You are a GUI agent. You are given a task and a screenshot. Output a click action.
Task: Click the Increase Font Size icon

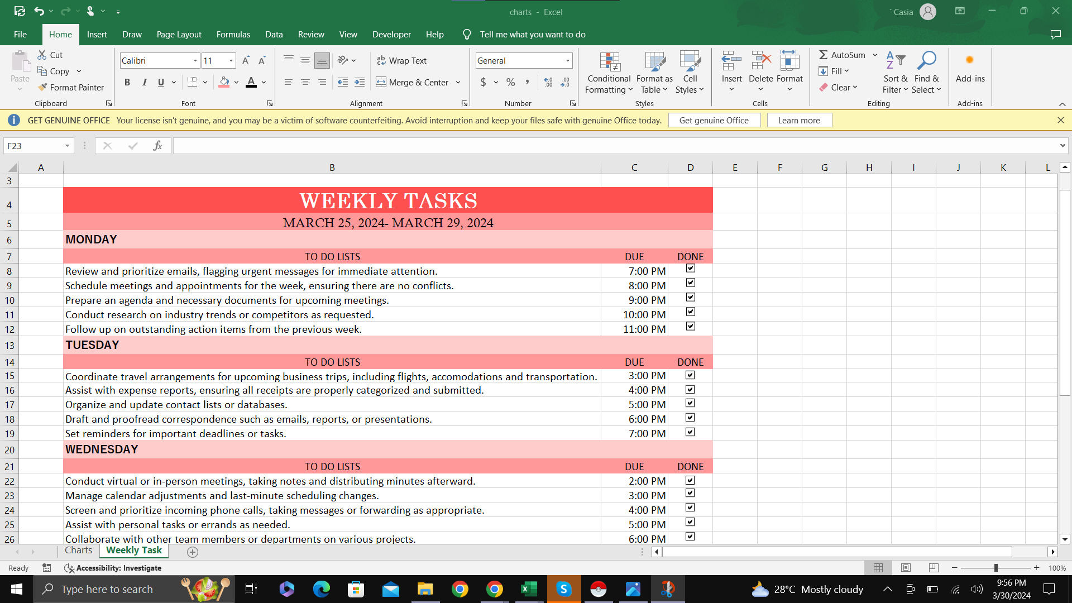(x=246, y=60)
